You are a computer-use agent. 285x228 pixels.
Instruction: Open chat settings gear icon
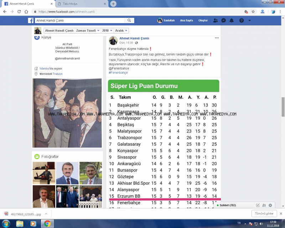(x=270, y=205)
